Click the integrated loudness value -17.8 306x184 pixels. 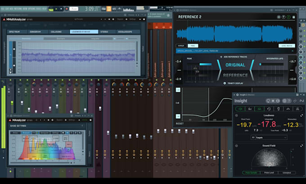[x=267, y=124]
